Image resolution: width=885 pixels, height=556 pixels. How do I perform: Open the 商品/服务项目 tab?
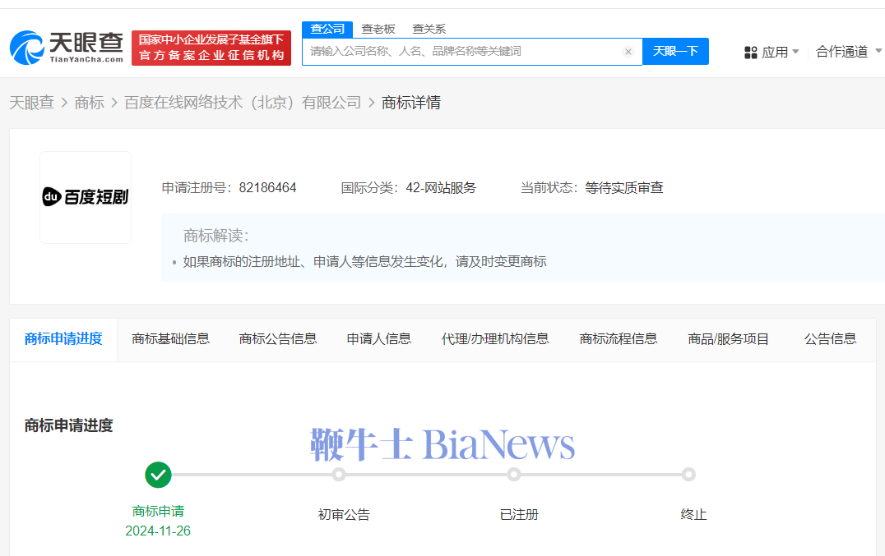tap(728, 338)
